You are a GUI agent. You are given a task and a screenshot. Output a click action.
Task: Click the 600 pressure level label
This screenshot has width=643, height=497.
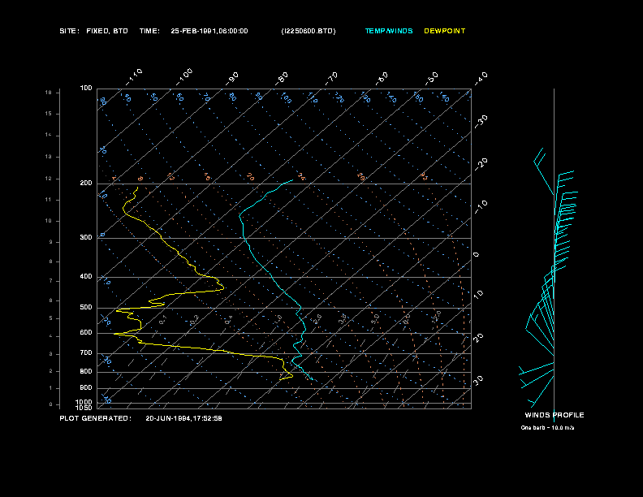pyautogui.click(x=86, y=333)
